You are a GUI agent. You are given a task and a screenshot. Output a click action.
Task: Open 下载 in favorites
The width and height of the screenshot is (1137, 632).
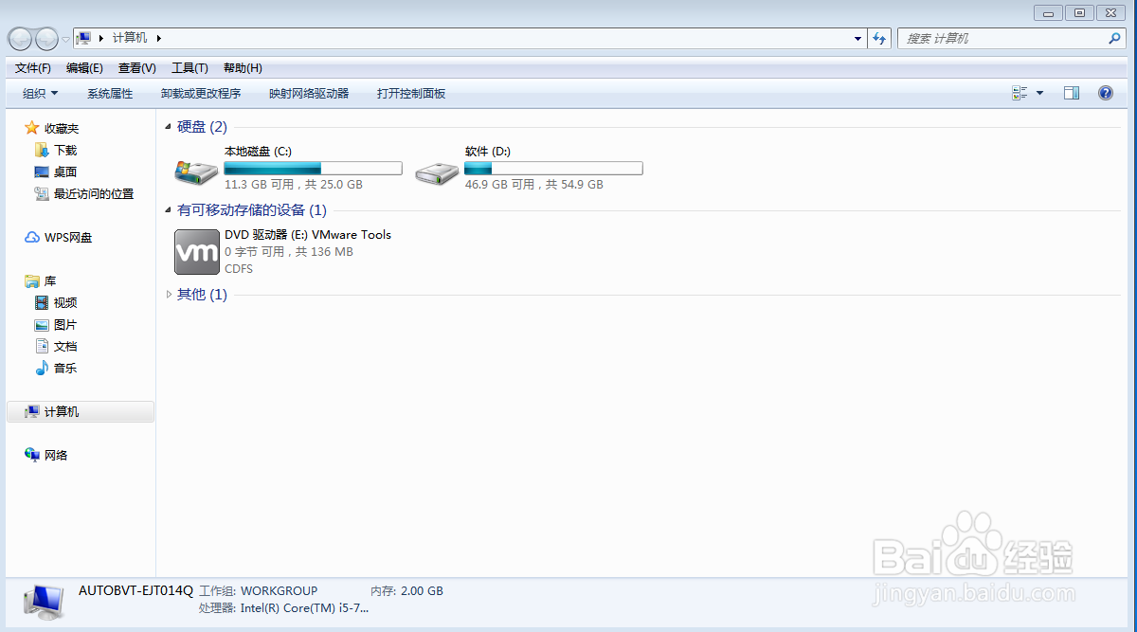click(55, 150)
